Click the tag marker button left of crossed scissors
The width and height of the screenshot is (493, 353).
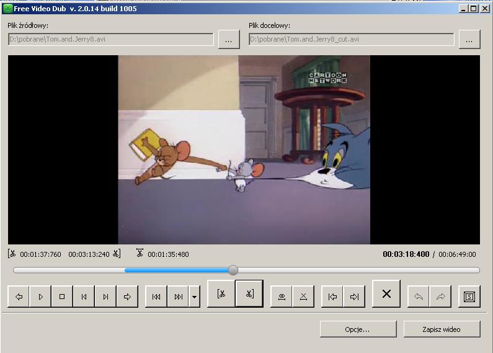(x=282, y=297)
